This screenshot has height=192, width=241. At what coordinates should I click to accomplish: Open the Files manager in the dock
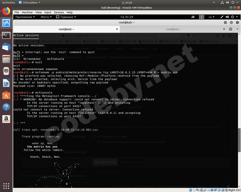coord(6,59)
